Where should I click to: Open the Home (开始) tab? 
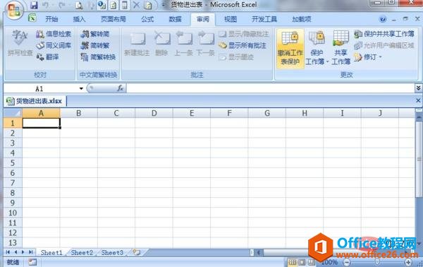tap(51, 19)
